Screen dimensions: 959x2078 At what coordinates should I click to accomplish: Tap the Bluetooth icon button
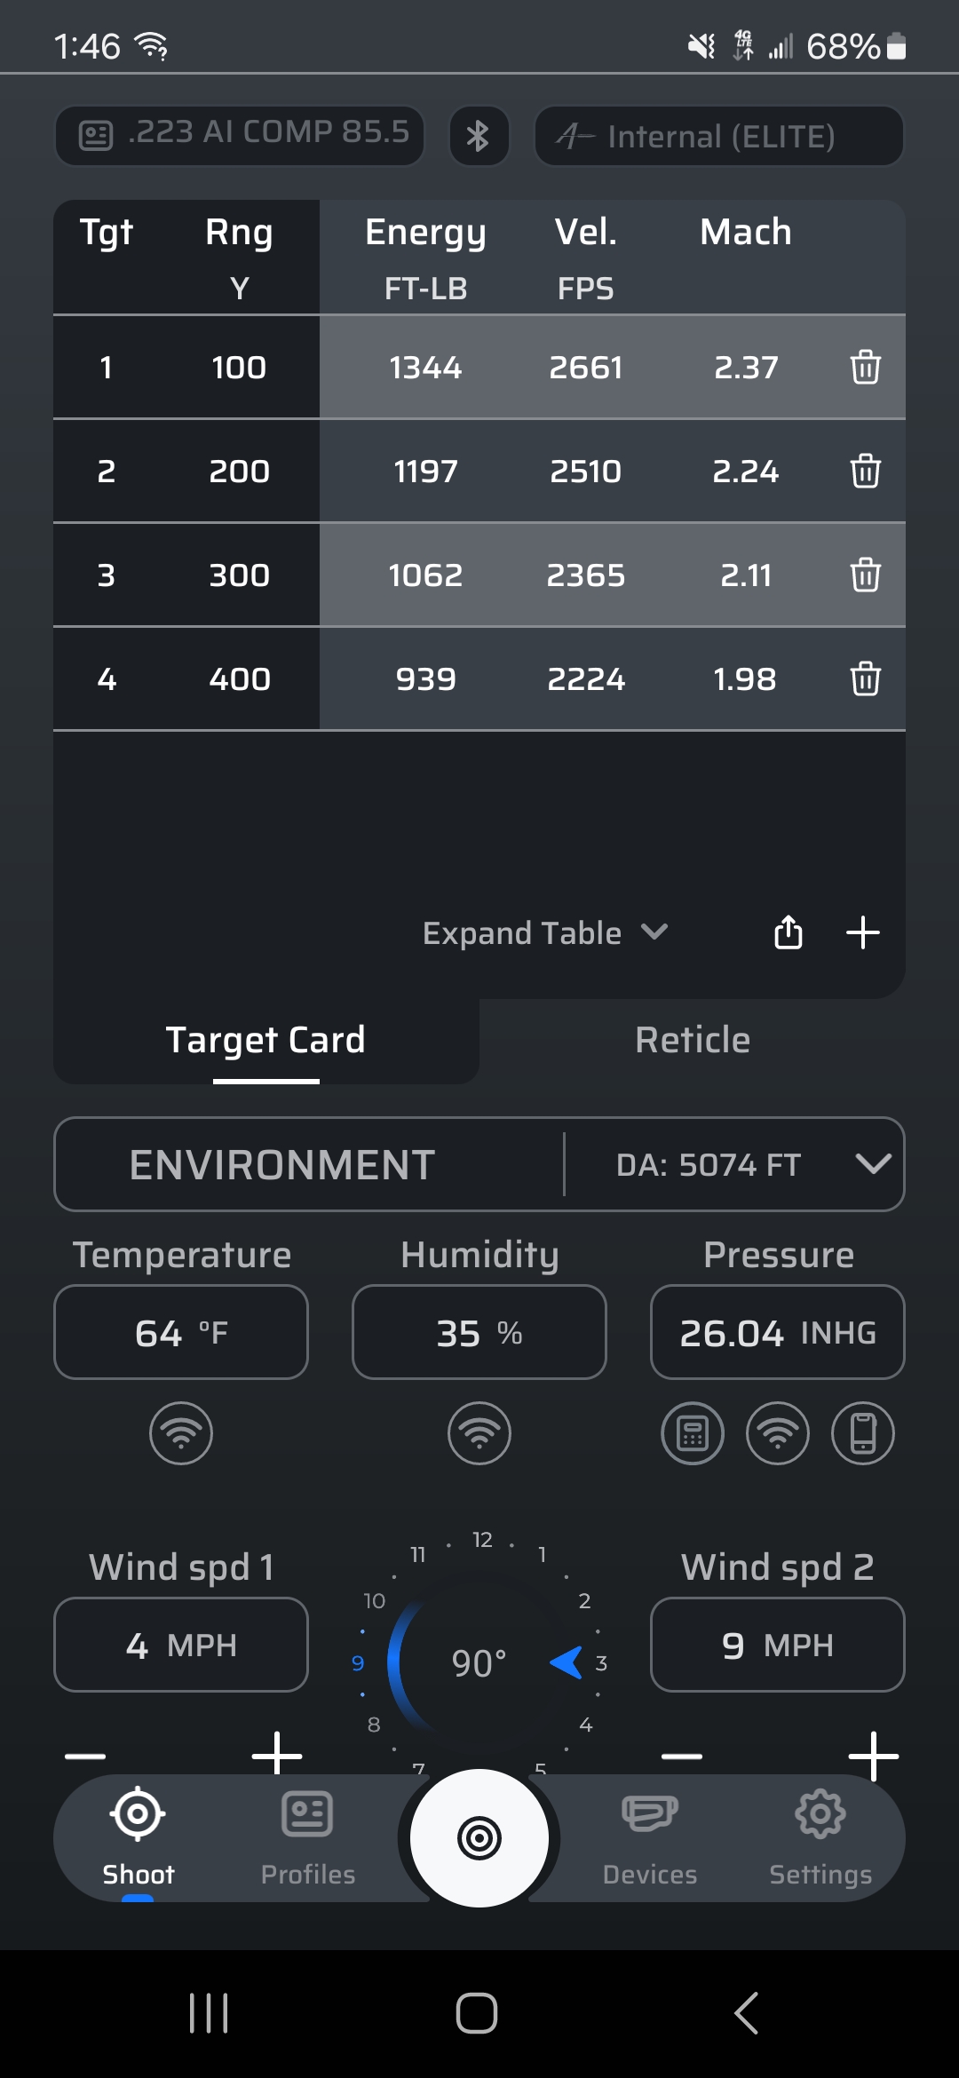click(479, 136)
